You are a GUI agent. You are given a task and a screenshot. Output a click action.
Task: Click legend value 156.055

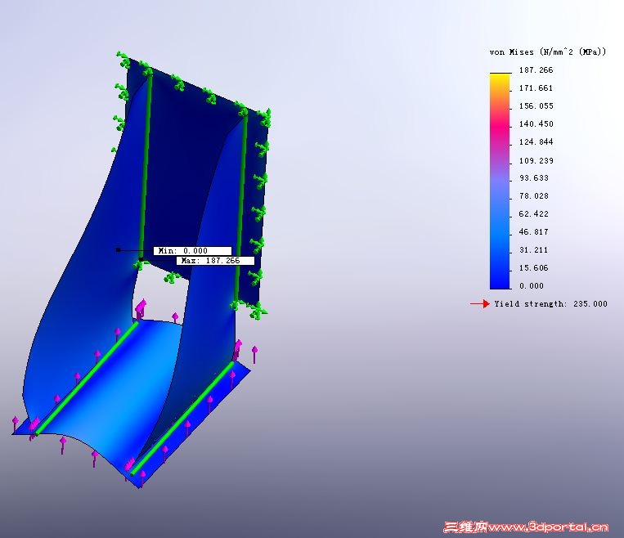pyautogui.click(x=536, y=105)
